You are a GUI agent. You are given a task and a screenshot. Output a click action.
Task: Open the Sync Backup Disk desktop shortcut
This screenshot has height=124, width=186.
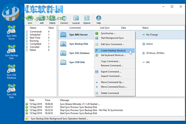pos(11,52)
